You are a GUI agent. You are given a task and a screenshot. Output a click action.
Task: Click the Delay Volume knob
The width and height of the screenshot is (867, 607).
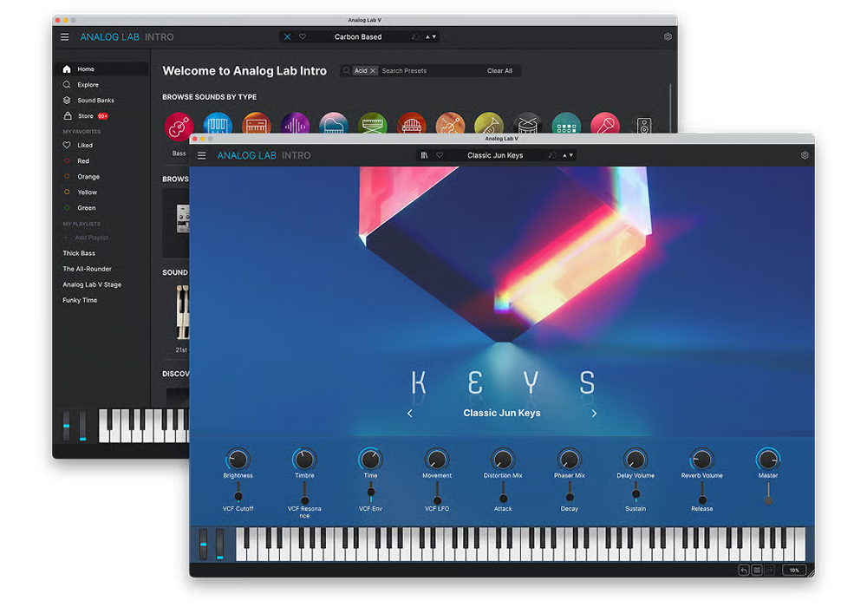(x=636, y=459)
